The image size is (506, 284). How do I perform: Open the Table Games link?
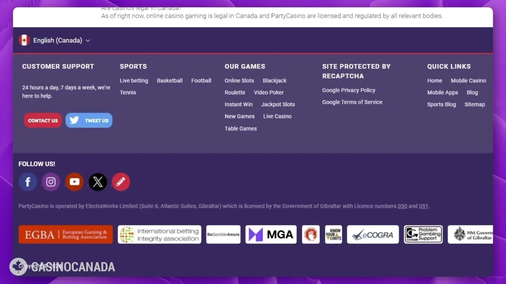click(241, 129)
